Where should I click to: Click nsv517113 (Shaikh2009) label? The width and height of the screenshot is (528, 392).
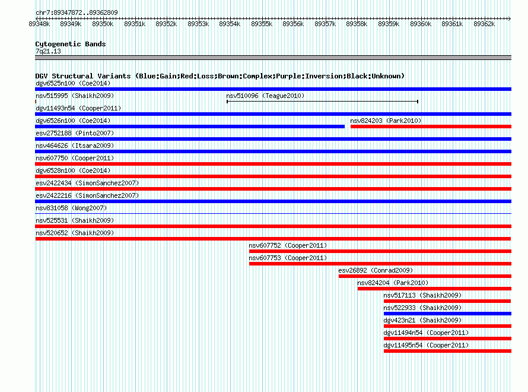(x=422, y=295)
